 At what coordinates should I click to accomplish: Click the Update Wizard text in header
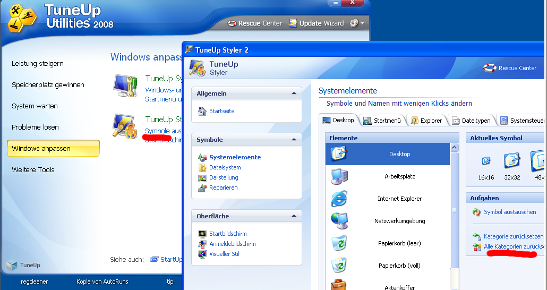pos(322,23)
